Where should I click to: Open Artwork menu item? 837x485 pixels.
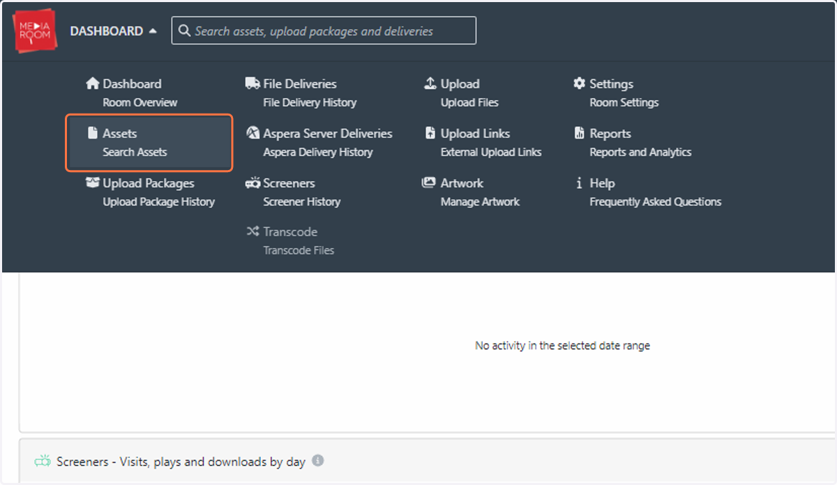[462, 183]
